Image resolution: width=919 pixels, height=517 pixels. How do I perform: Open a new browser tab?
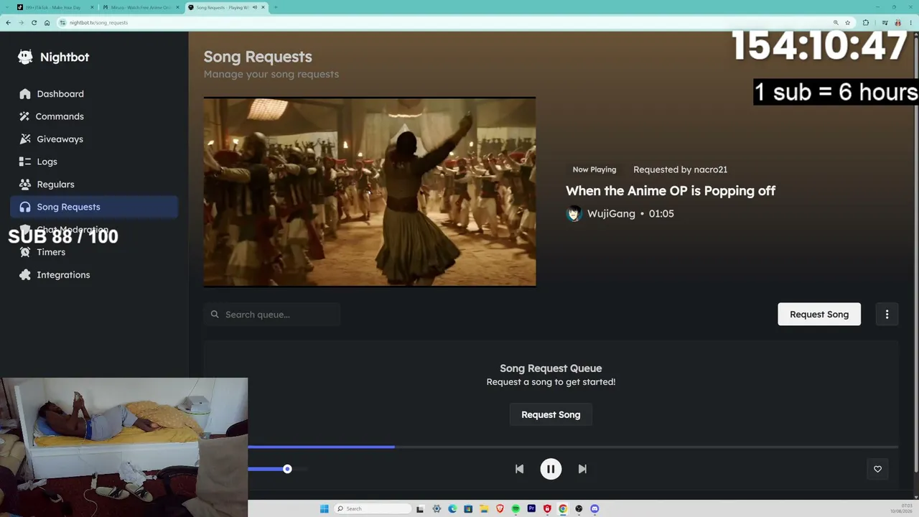click(x=276, y=7)
